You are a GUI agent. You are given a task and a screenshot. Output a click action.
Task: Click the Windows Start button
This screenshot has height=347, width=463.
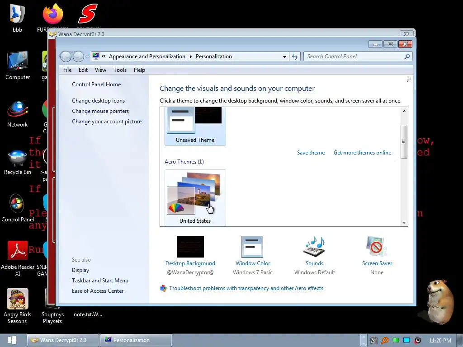(x=12, y=340)
